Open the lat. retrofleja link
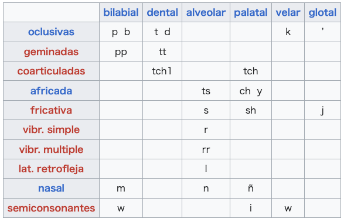Image resolution: width=344 pixels, height=222 pixels. pos(51,169)
